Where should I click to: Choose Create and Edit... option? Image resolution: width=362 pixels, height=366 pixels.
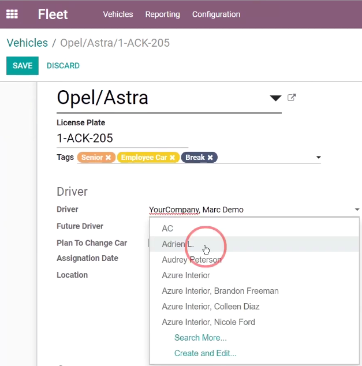(x=206, y=353)
